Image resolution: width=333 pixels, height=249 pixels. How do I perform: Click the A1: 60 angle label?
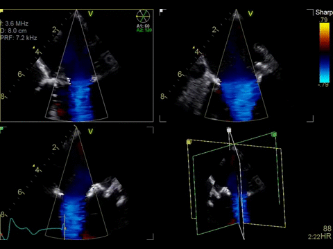coord(143,26)
